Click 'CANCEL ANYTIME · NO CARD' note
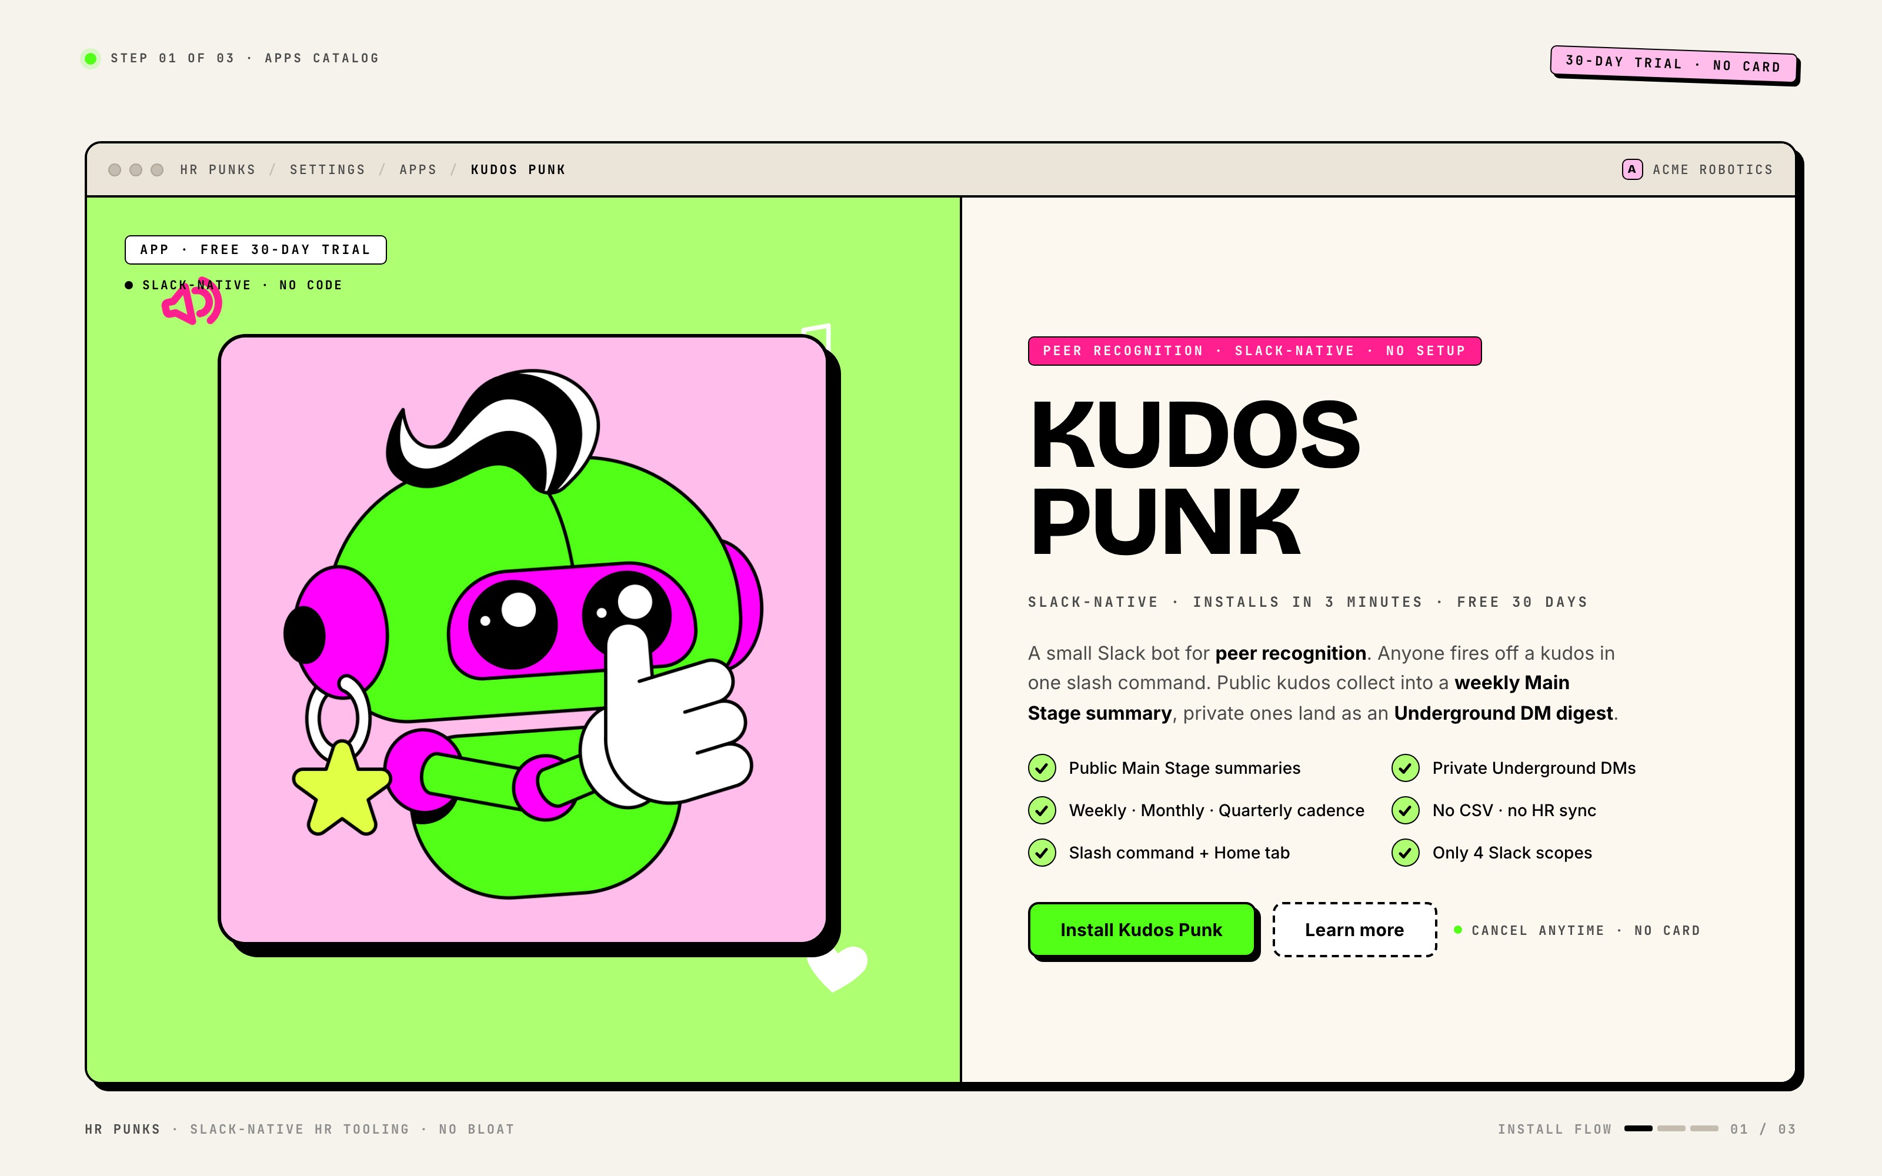Image resolution: width=1882 pixels, height=1176 pixels. click(x=1586, y=930)
